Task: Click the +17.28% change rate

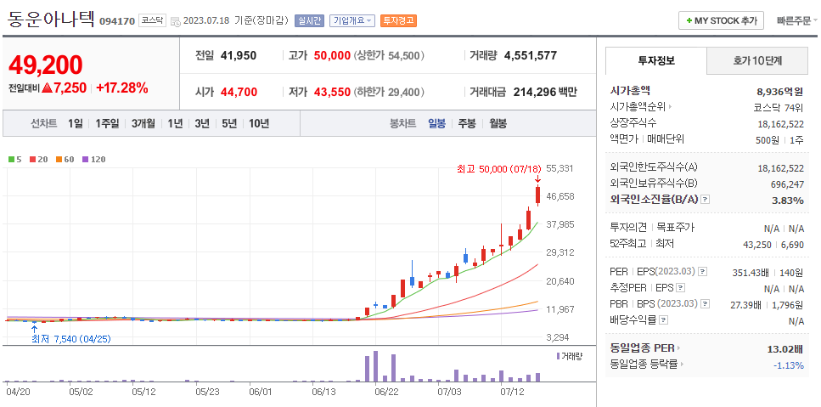Action: tap(122, 88)
